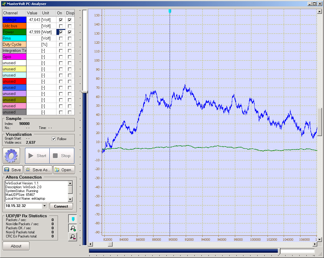Viewport: 324px width, 258px height.
Task: Toggle the Power On checkbox
Action: (x=61, y=32)
